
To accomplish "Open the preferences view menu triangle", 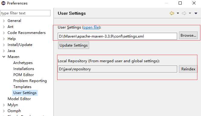I will coord(196,13).
